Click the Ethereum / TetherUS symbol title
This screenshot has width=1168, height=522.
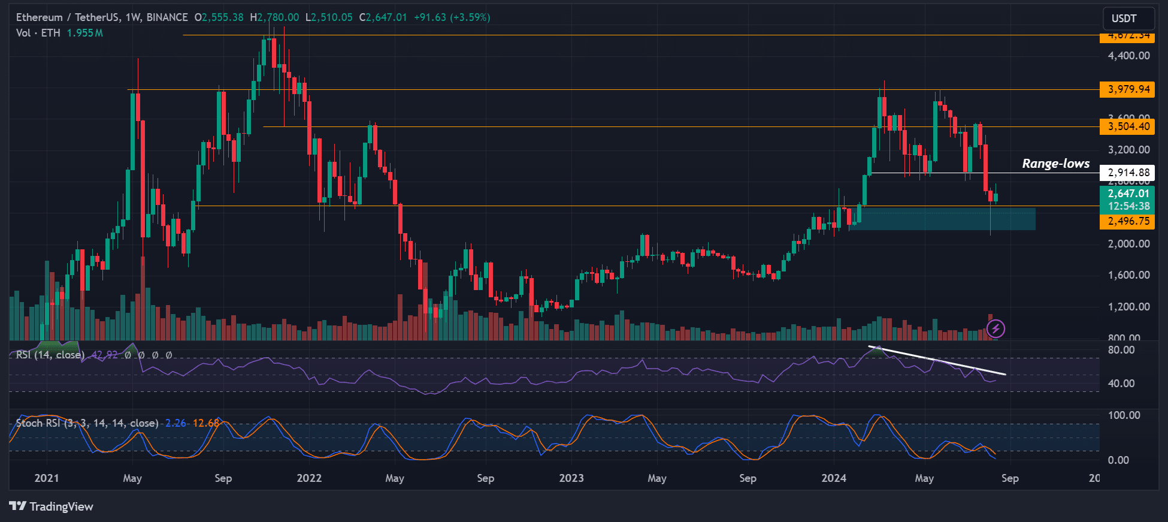click(102, 17)
